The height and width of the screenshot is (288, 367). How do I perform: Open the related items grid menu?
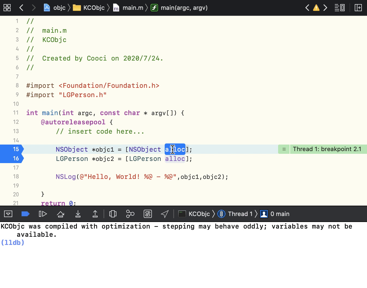click(7, 8)
